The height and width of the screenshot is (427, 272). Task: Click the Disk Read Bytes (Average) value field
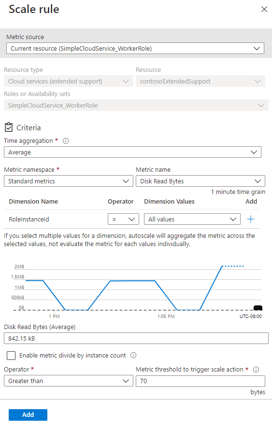(136, 338)
